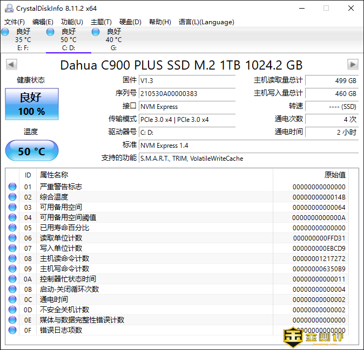Select the 综合温度 attribute row
This screenshot has width=364, height=350.
[x=54, y=197]
